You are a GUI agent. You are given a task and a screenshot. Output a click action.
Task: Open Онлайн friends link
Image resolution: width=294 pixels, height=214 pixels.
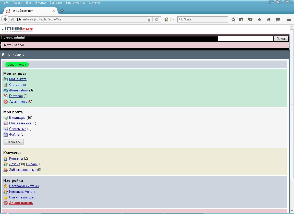32,164
